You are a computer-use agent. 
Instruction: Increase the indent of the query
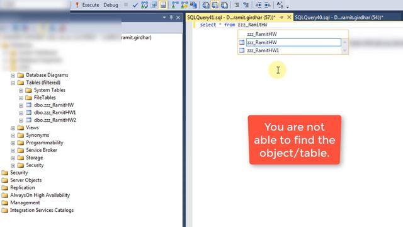267,5
